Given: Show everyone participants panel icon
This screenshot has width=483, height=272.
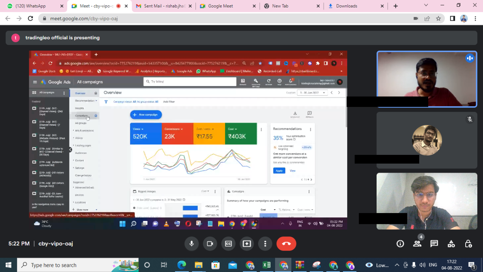Looking at the screenshot, I should [417, 244].
